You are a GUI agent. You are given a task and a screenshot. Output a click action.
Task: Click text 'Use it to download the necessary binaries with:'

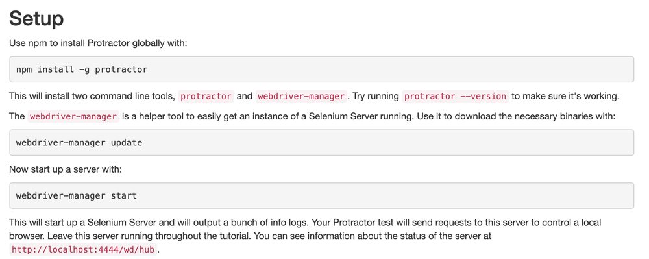tap(516, 117)
